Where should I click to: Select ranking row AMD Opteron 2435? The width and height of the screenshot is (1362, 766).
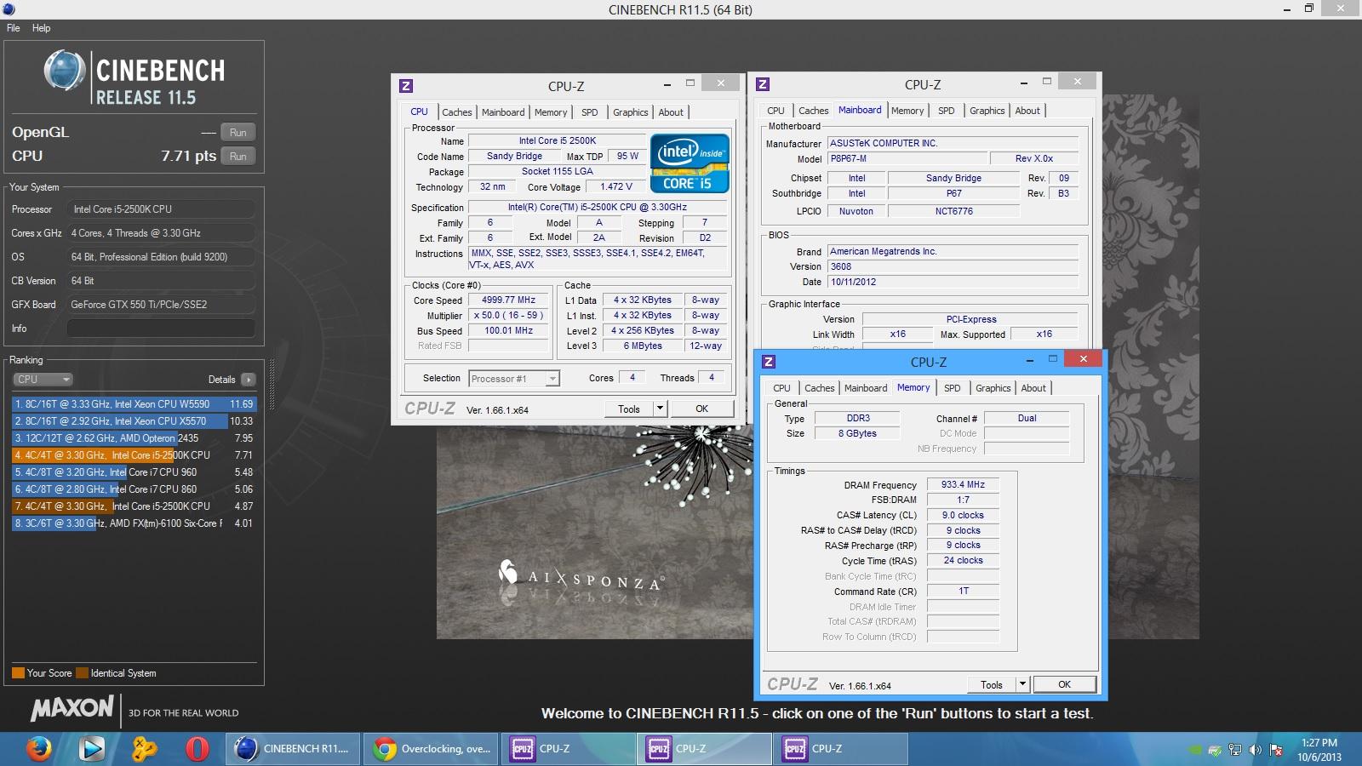pos(134,438)
